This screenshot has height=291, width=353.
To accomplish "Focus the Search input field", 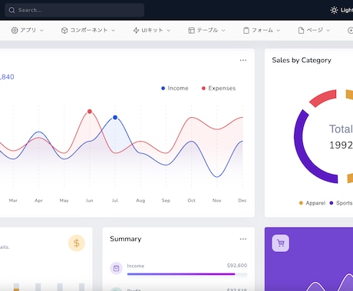I will point(74,10).
